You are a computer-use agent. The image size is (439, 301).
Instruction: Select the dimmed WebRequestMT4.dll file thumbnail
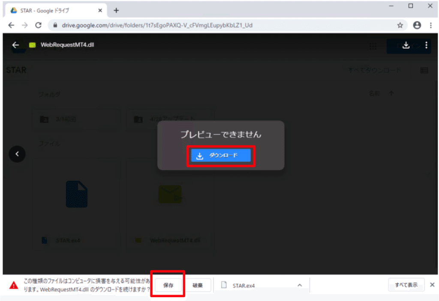[x=170, y=204]
